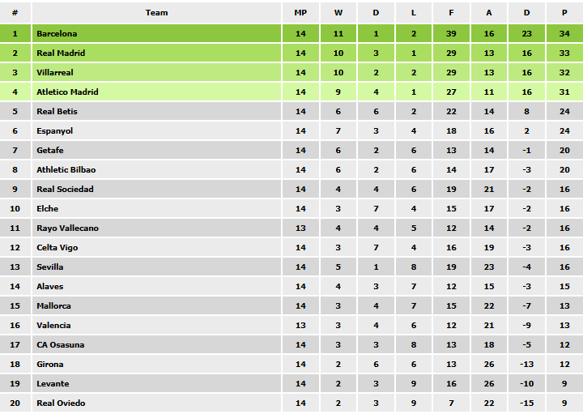This screenshot has width=583, height=414.
Task: Sort by MP column header
Action: coord(300,12)
